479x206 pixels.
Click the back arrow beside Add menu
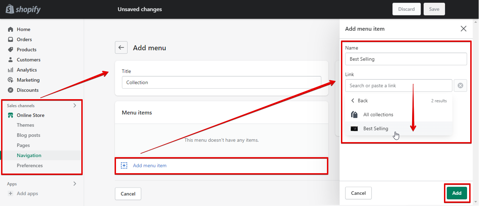[121, 48]
